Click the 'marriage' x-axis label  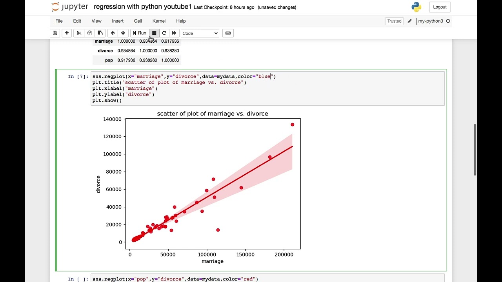(x=213, y=261)
